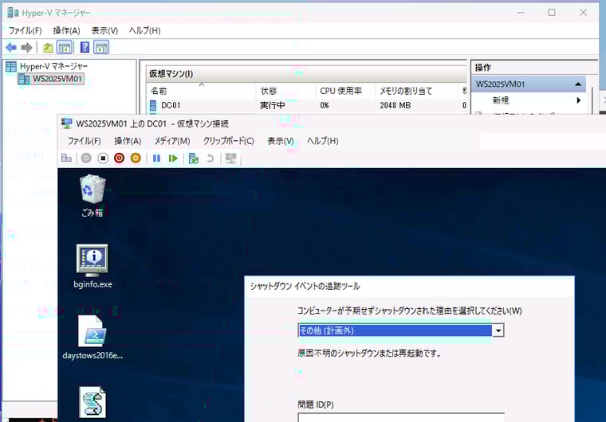
Task: Toggle the Action pane toolbar icon
Action: pyautogui.click(x=101, y=48)
